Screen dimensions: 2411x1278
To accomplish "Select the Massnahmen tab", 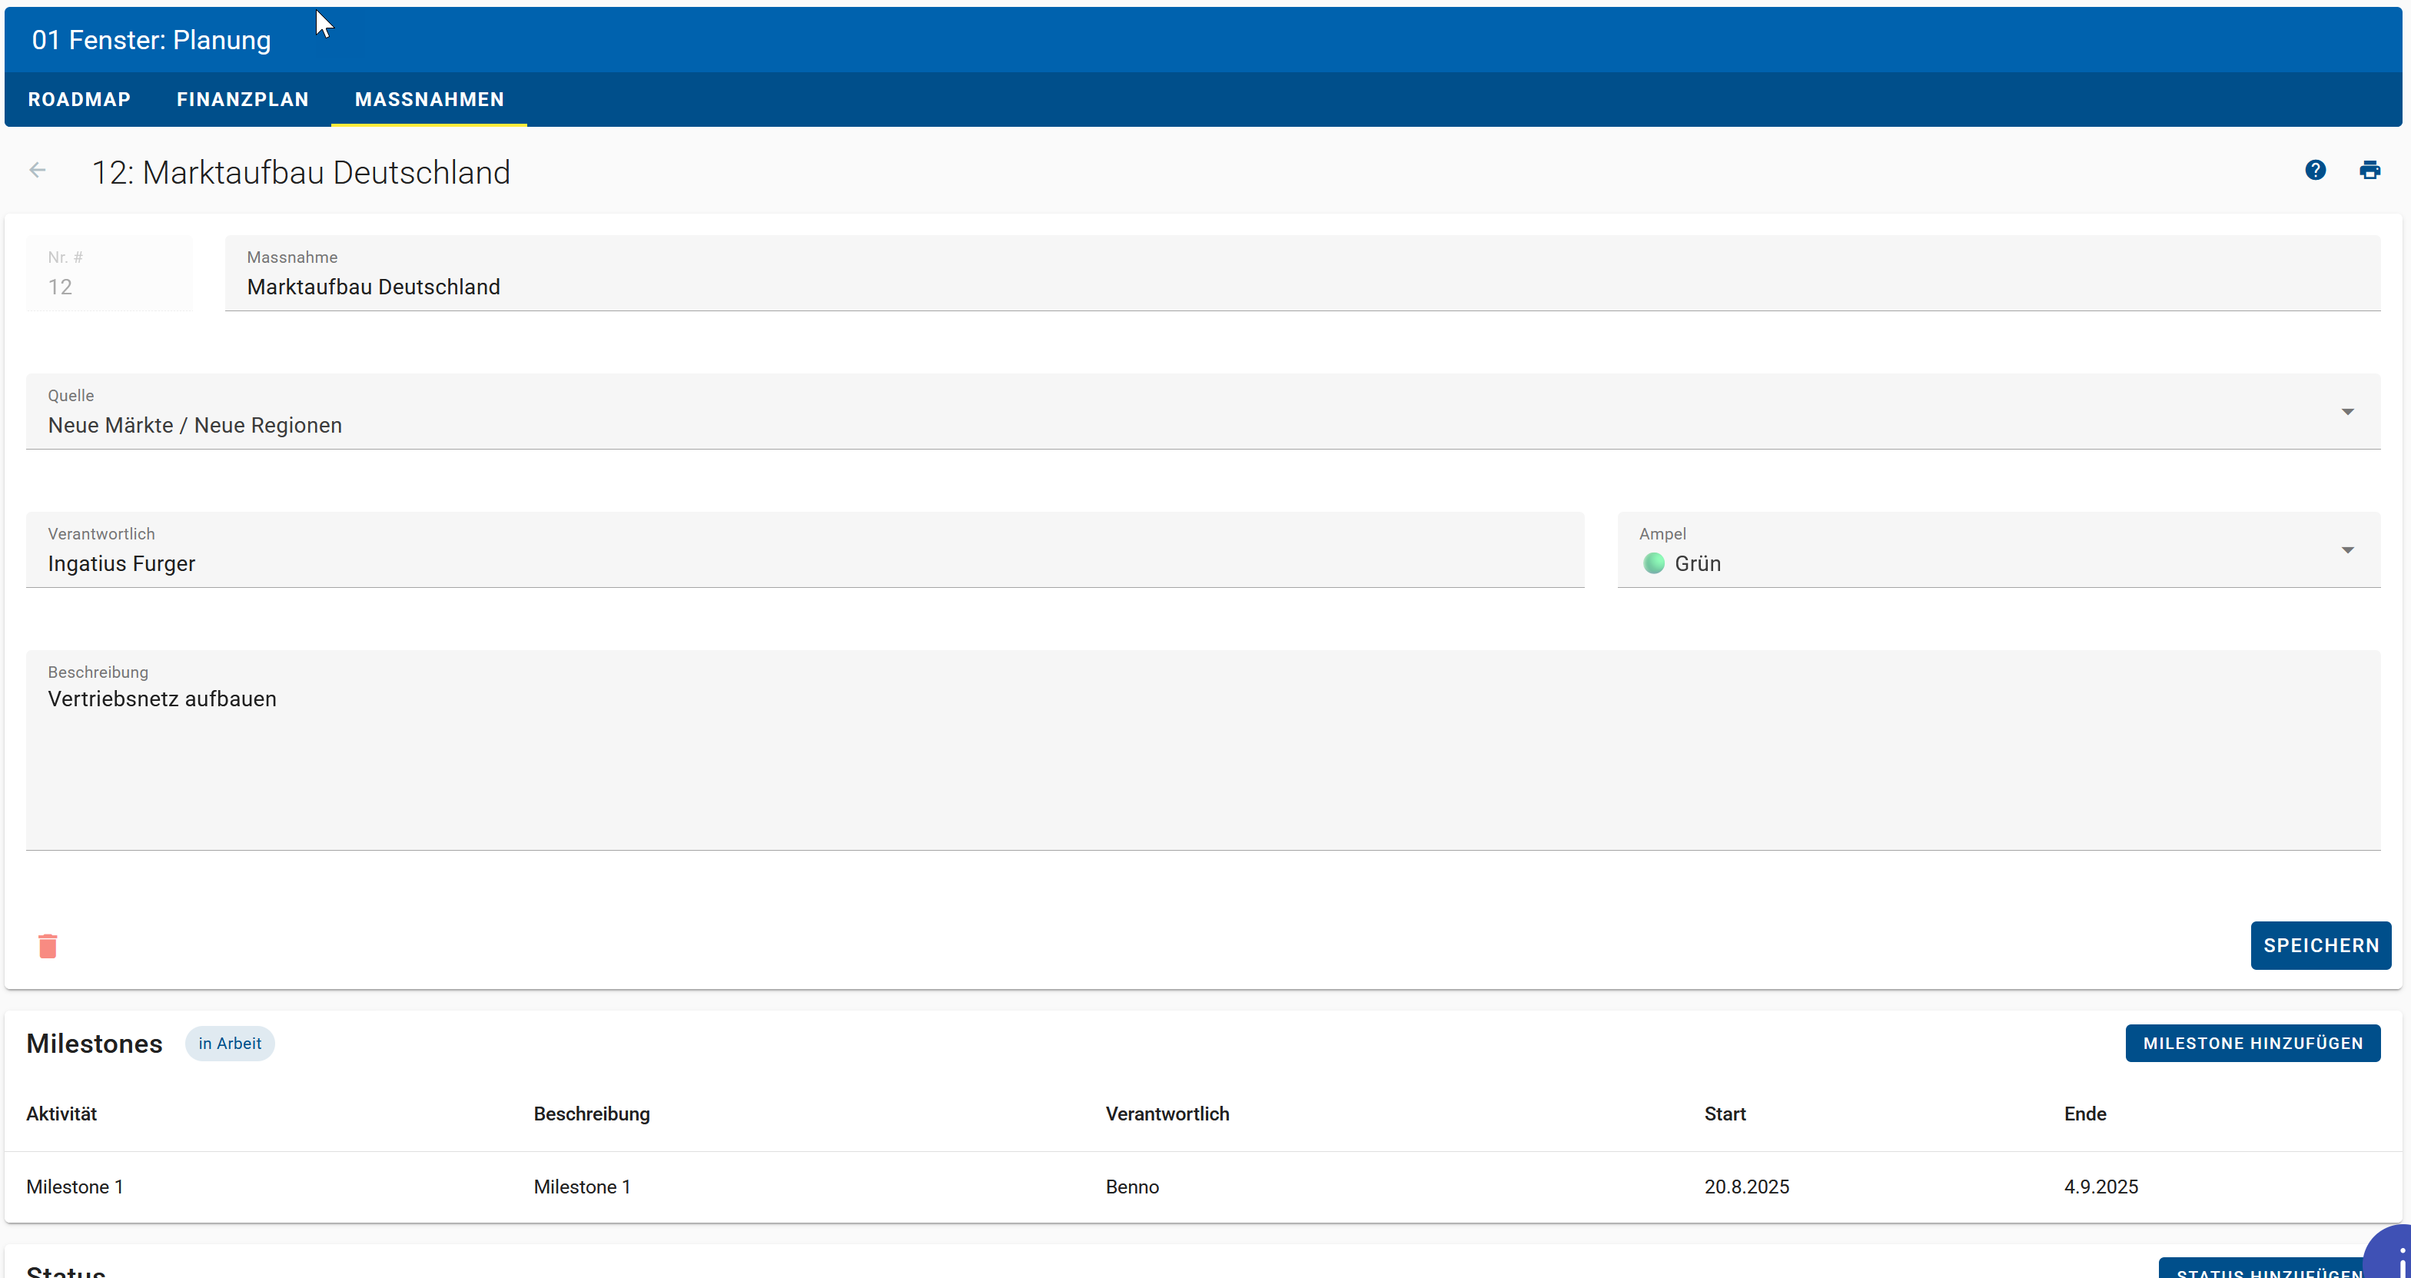I will 430,99.
